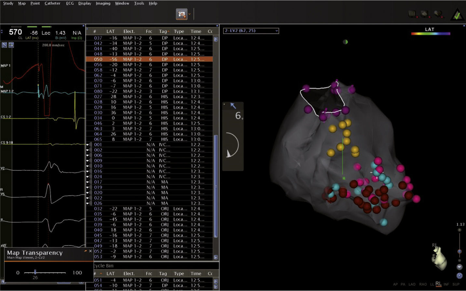Switch to the AP view
Screen dimensions: 466x291
pos(395,284)
